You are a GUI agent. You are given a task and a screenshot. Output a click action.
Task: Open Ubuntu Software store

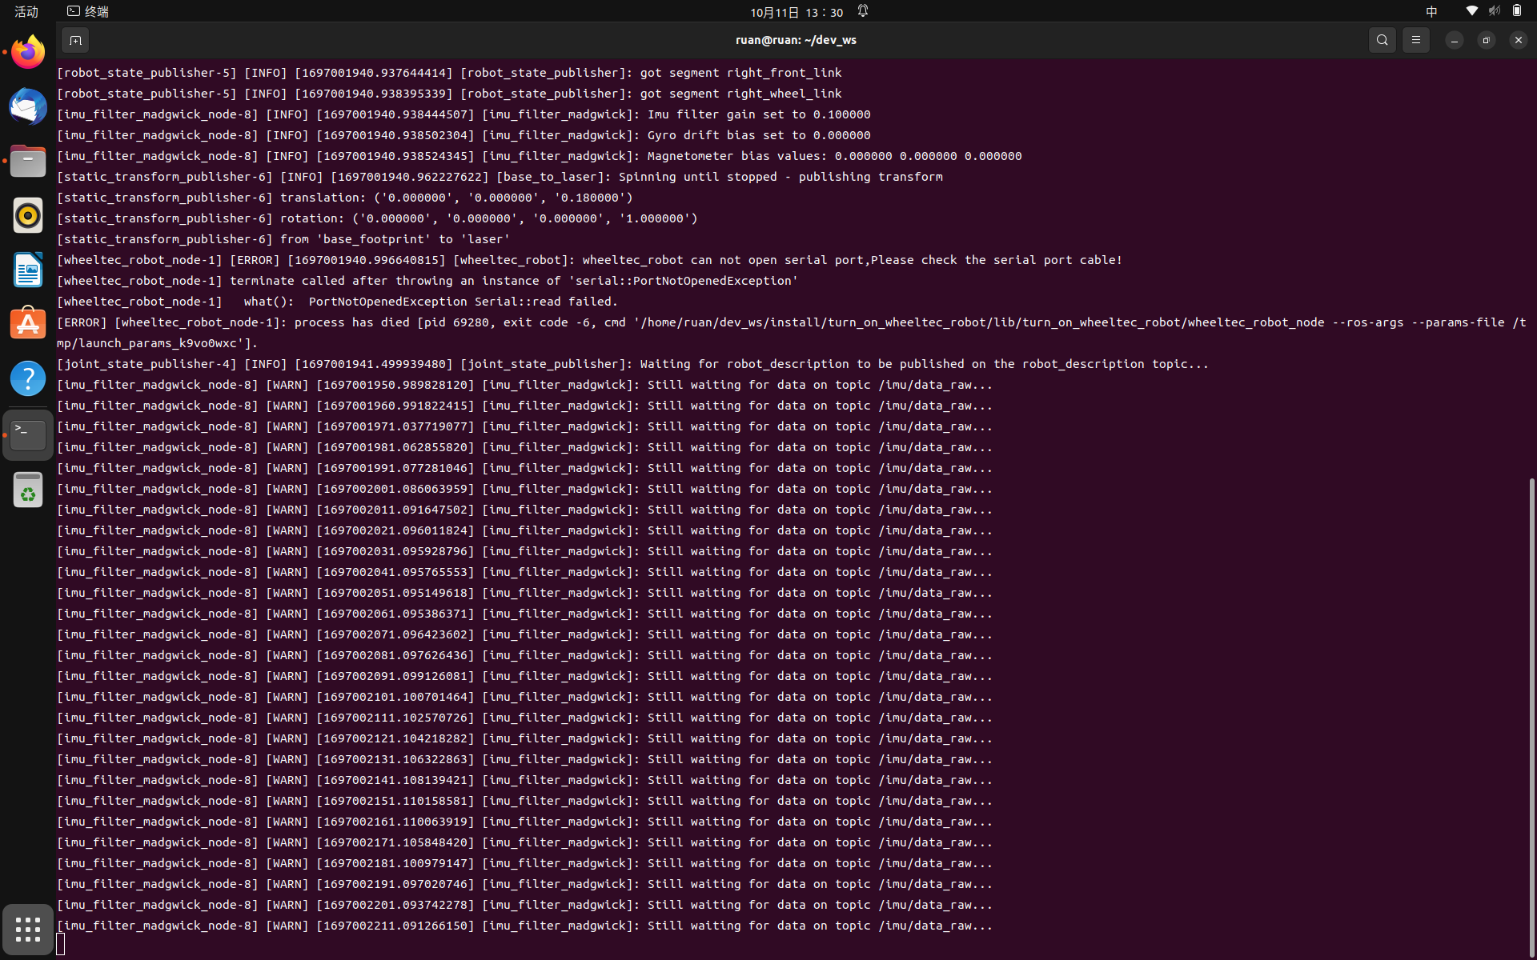[x=28, y=325]
